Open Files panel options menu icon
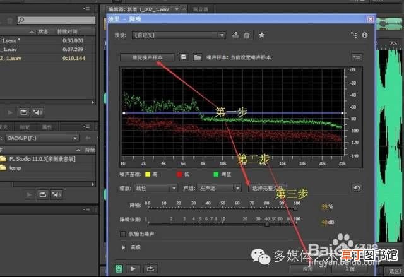 (x=86, y=9)
